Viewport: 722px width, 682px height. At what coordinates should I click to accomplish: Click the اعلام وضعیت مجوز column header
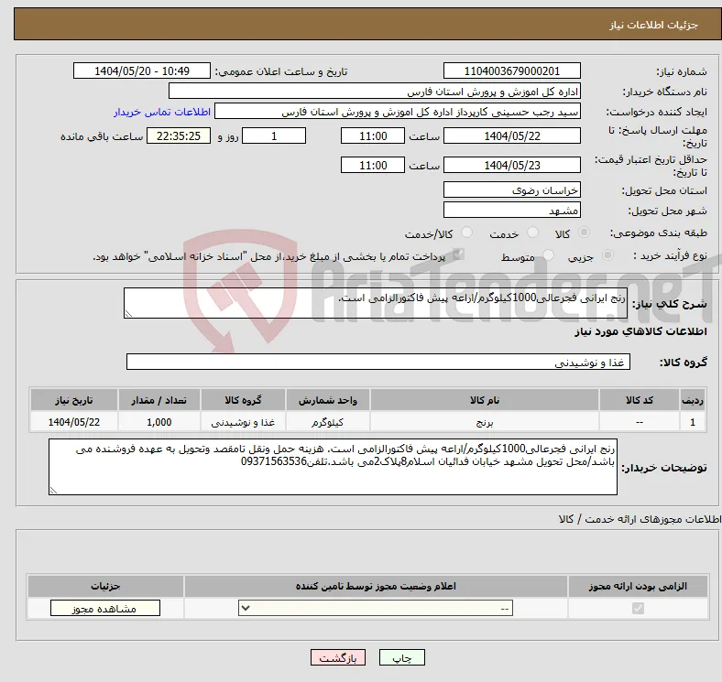pos(376,586)
